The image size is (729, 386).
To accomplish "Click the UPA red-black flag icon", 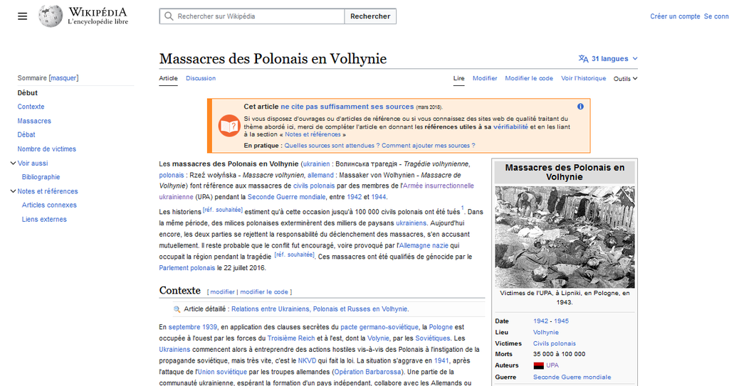I will click(x=538, y=365).
